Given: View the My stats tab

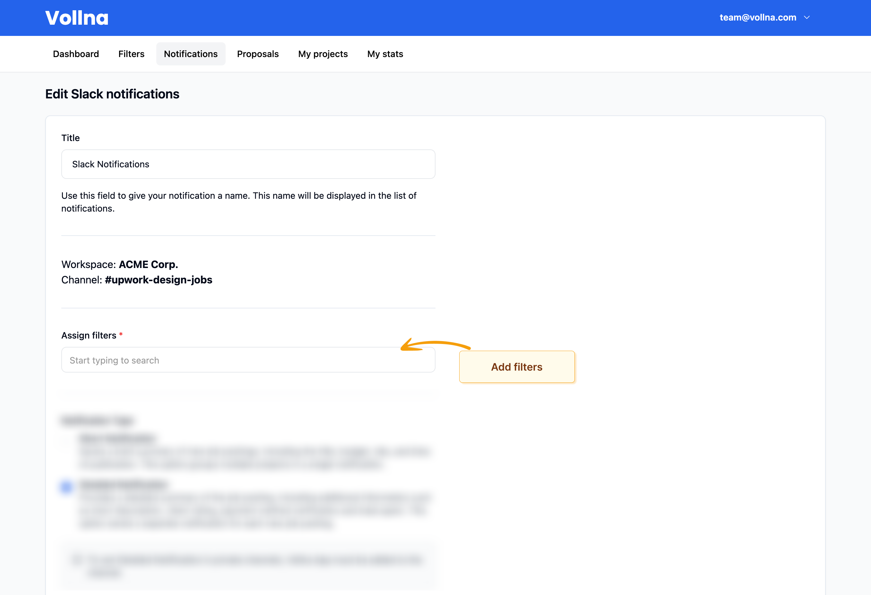Looking at the screenshot, I should point(385,54).
